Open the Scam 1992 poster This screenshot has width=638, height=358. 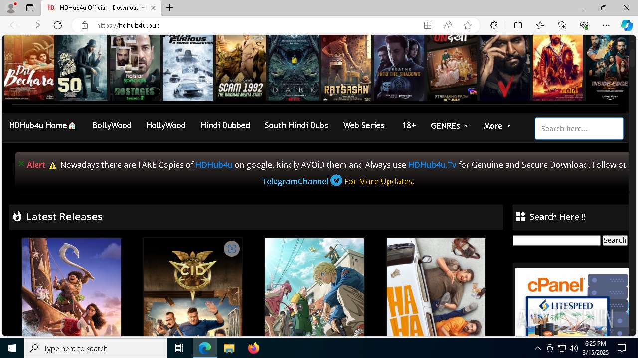click(x=241, y=68)
